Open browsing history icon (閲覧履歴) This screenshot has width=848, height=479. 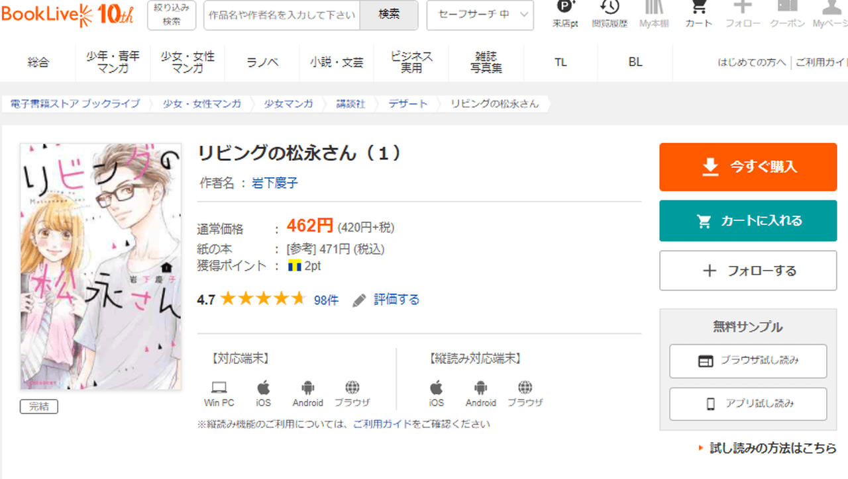(609, 9)
